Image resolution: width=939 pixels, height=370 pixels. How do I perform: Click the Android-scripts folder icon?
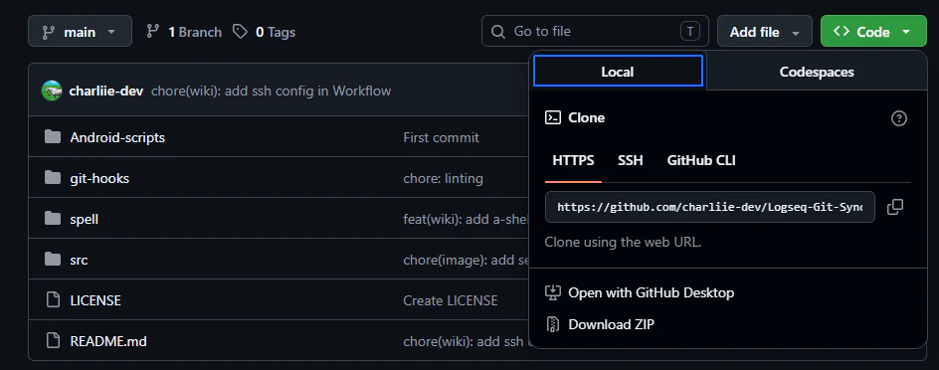[x=53, y=137]
